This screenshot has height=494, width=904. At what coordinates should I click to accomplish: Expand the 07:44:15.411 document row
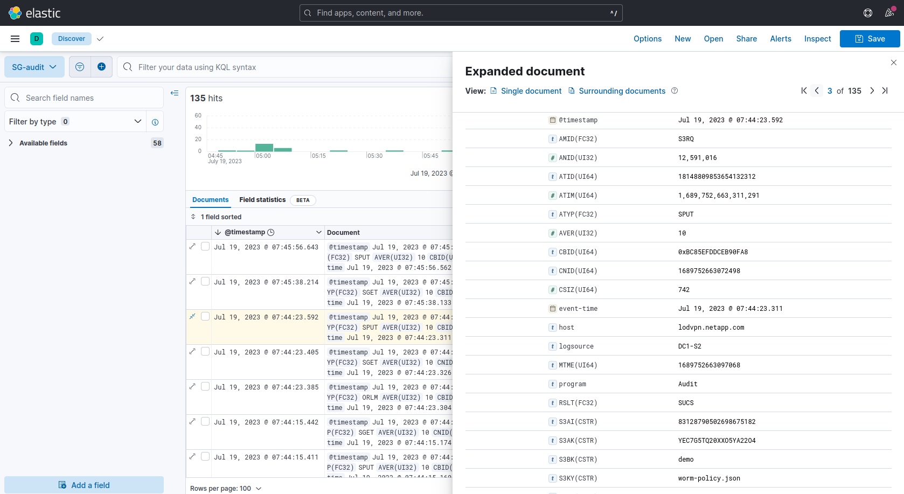(192, 456)
